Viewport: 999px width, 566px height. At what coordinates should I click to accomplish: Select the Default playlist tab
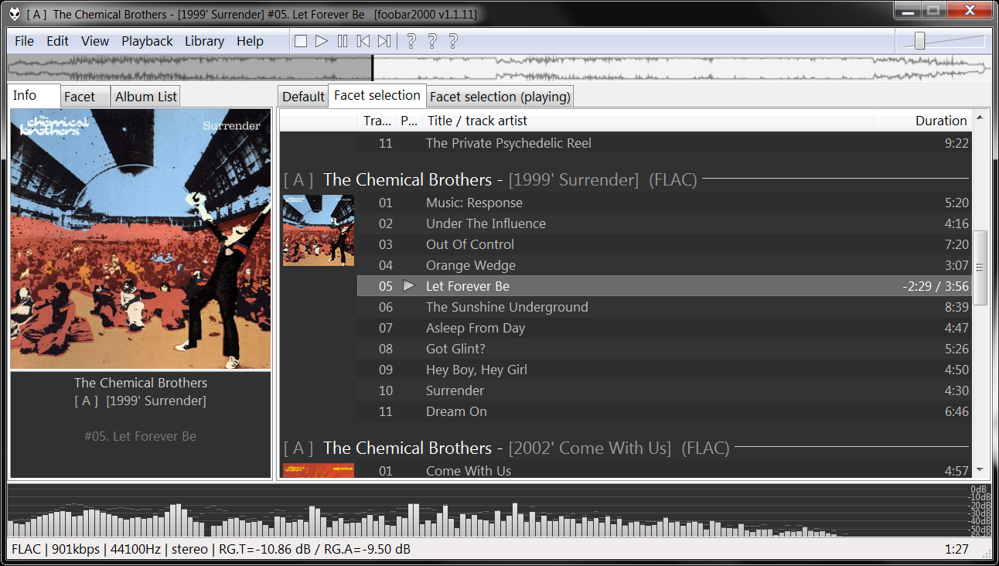pyautogui.click(x=303, y=97)
